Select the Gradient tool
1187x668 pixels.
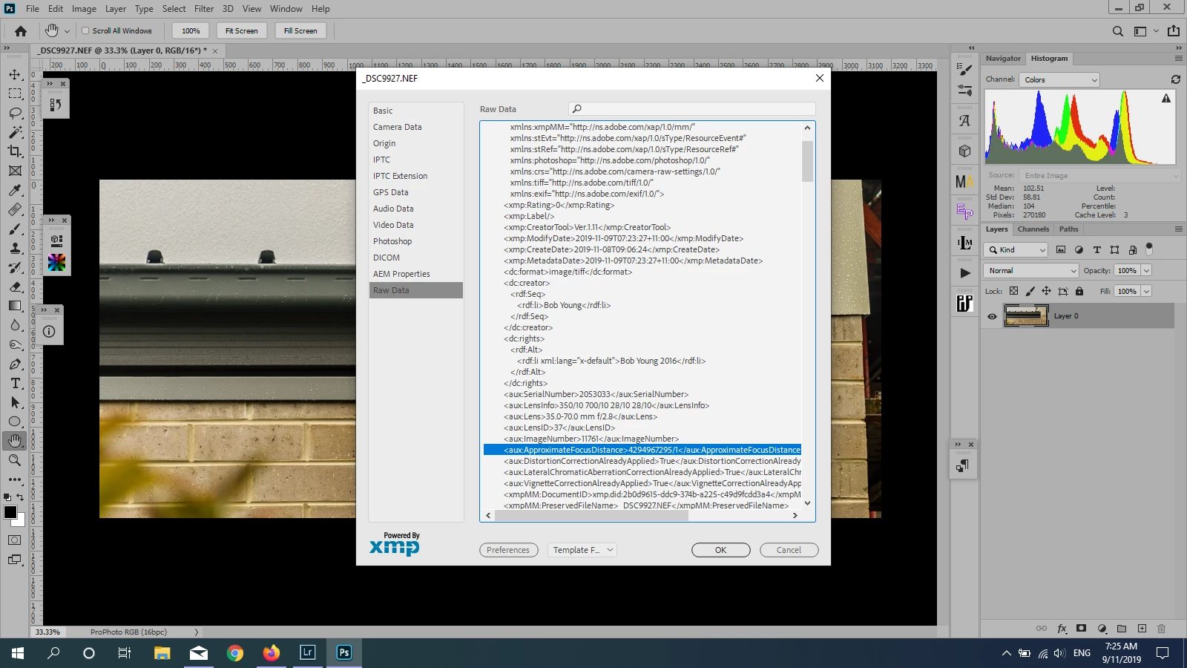point(15,306)
